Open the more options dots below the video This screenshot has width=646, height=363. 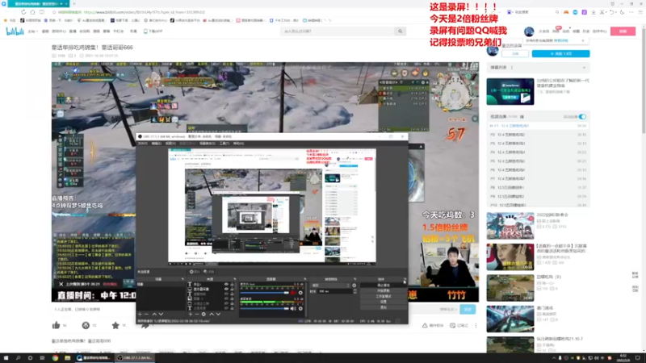pos(476,326)
